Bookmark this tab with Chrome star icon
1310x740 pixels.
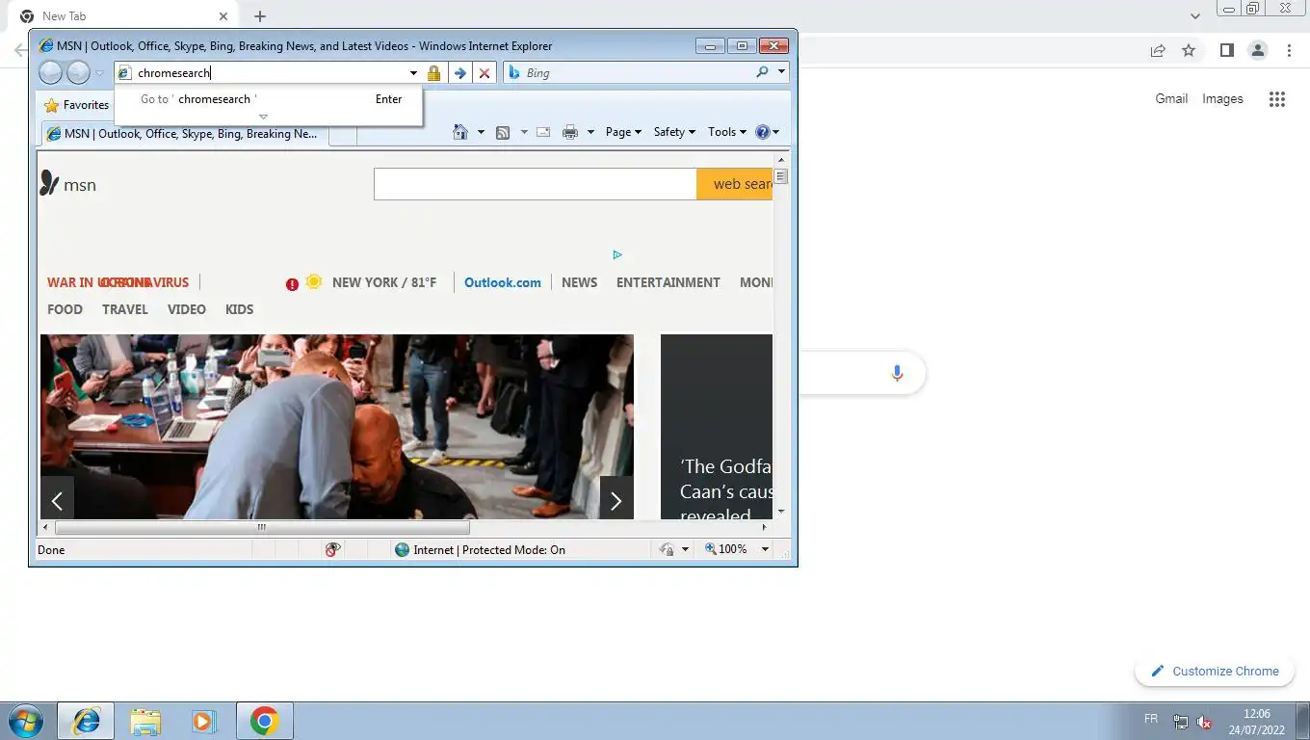point(1189,51)
